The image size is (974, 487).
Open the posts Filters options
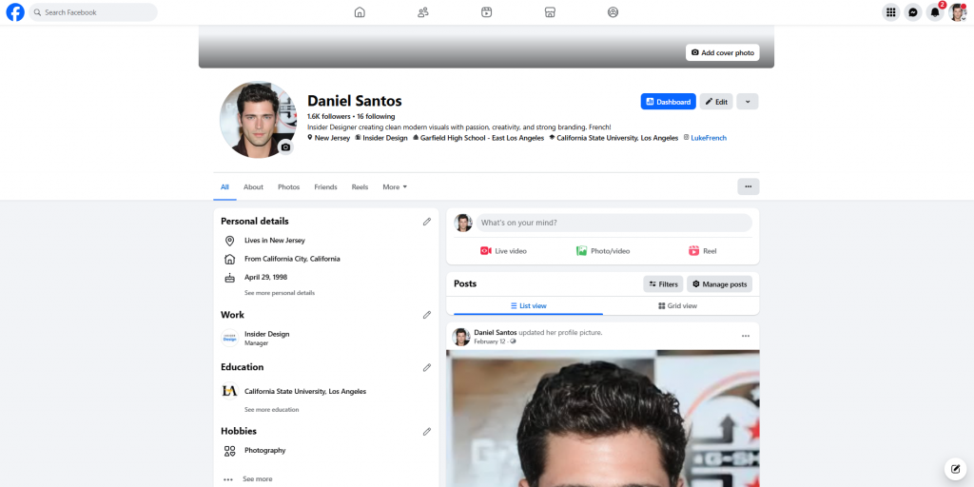(663, 283)
